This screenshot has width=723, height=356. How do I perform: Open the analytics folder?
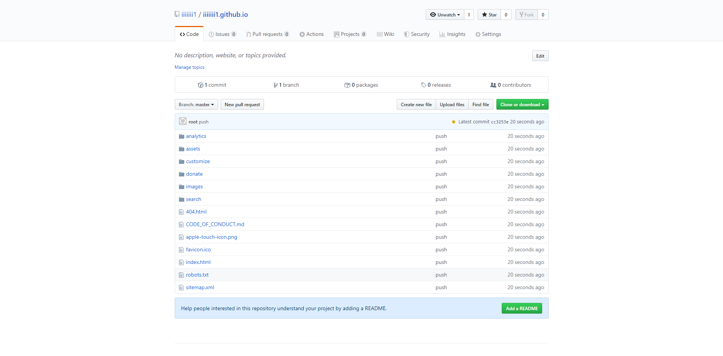pyautogui.click(x=196, y=136)
